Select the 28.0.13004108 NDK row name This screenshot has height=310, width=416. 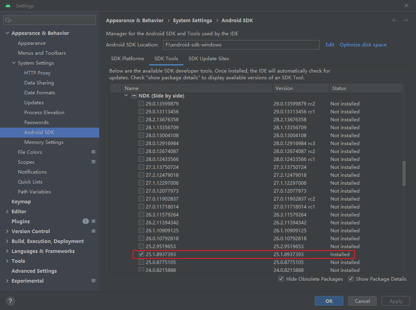tap(162, 136)
